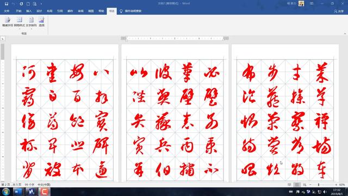Open the 文字排列 text arrangement dropdown
This screenshot has width=348, height=196.
[31, 23]
